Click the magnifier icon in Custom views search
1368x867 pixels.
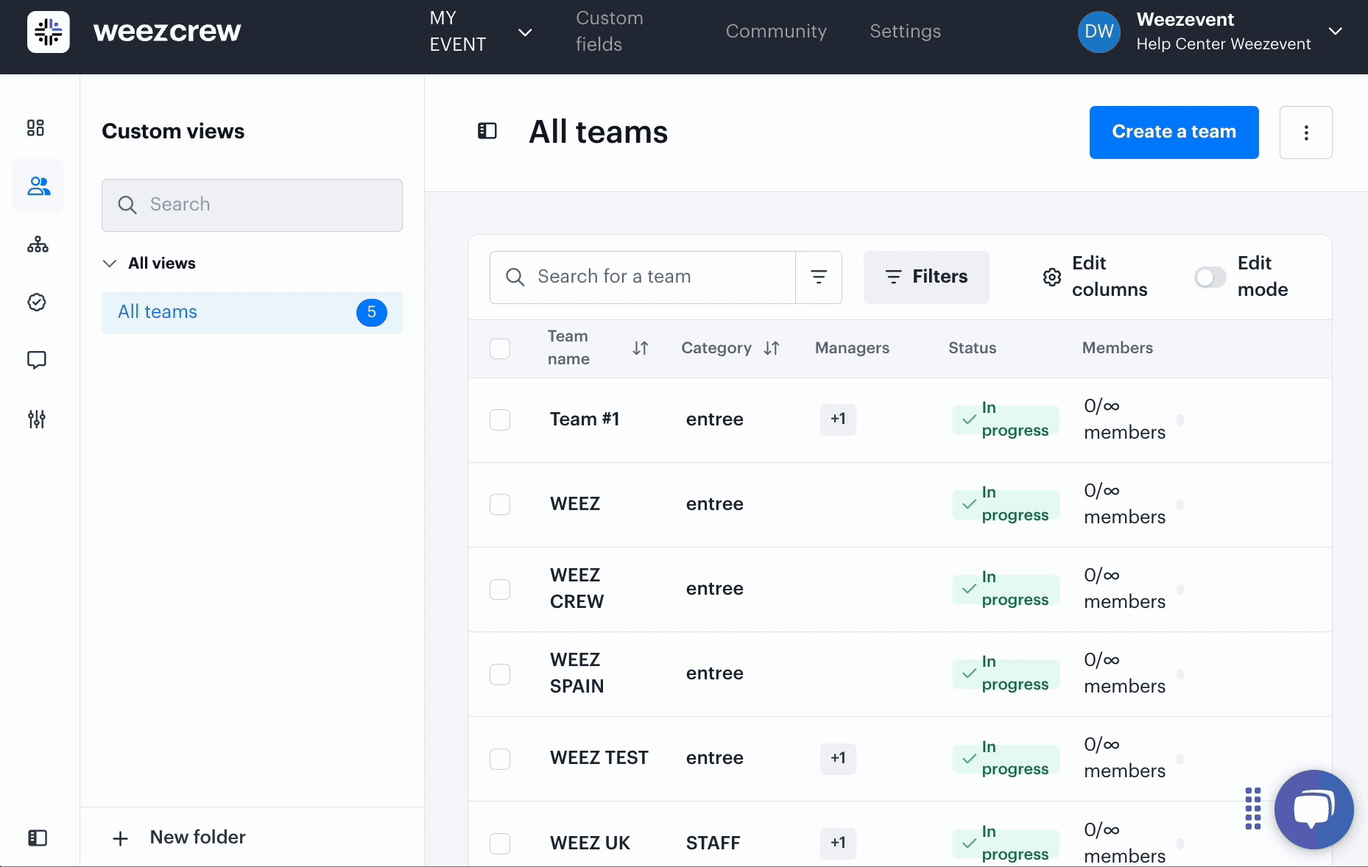127,205
